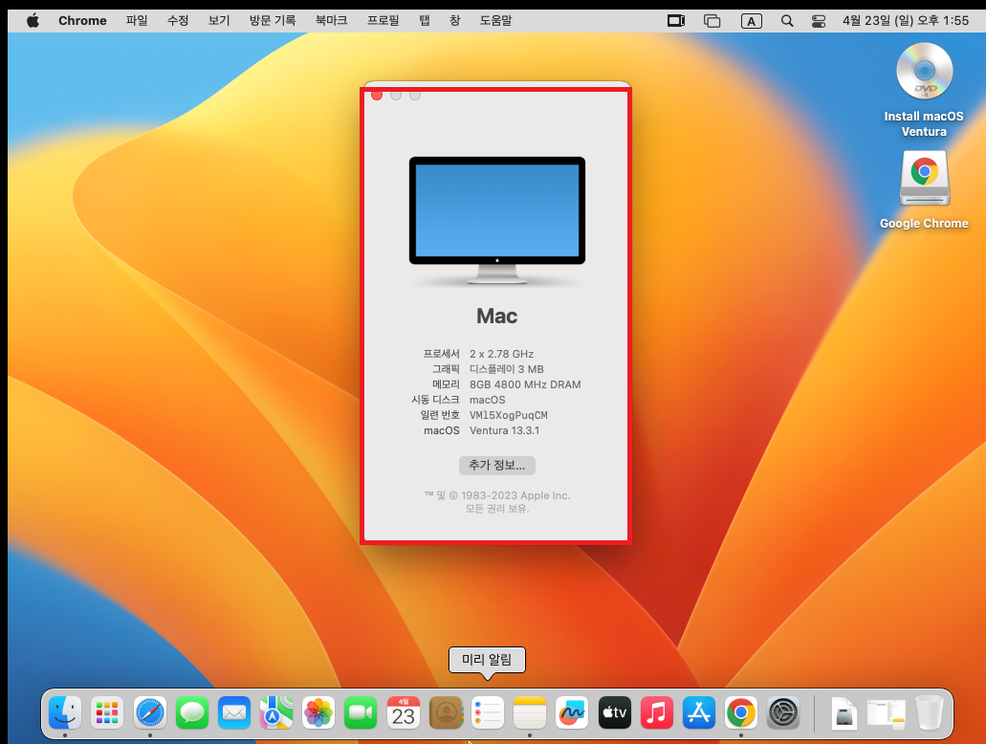This screenshot has height=744, width=986.
Task: Open the 프로필 menu
Action: click(383, 21)
